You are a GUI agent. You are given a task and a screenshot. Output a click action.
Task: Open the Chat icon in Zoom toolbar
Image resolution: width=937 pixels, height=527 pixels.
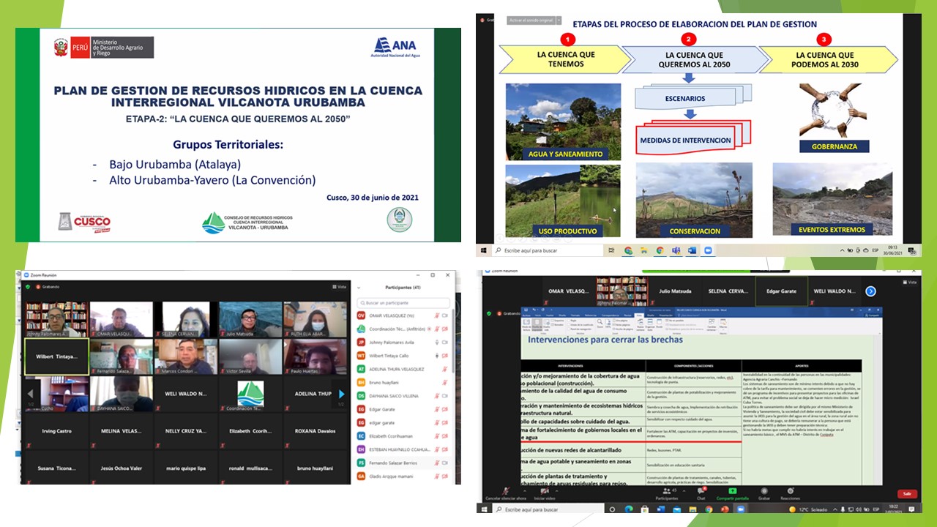[x=701, y=491]
